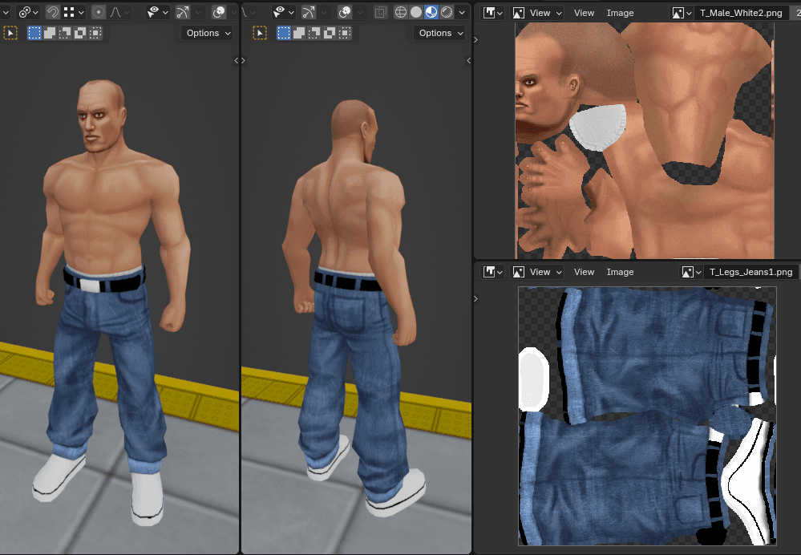The height and width of the screenshot is (555, 801).
Task: Open Options dropdown in left viewport
Action: coord(208,33)
